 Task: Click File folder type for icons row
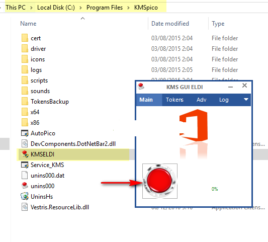(225, 59)
